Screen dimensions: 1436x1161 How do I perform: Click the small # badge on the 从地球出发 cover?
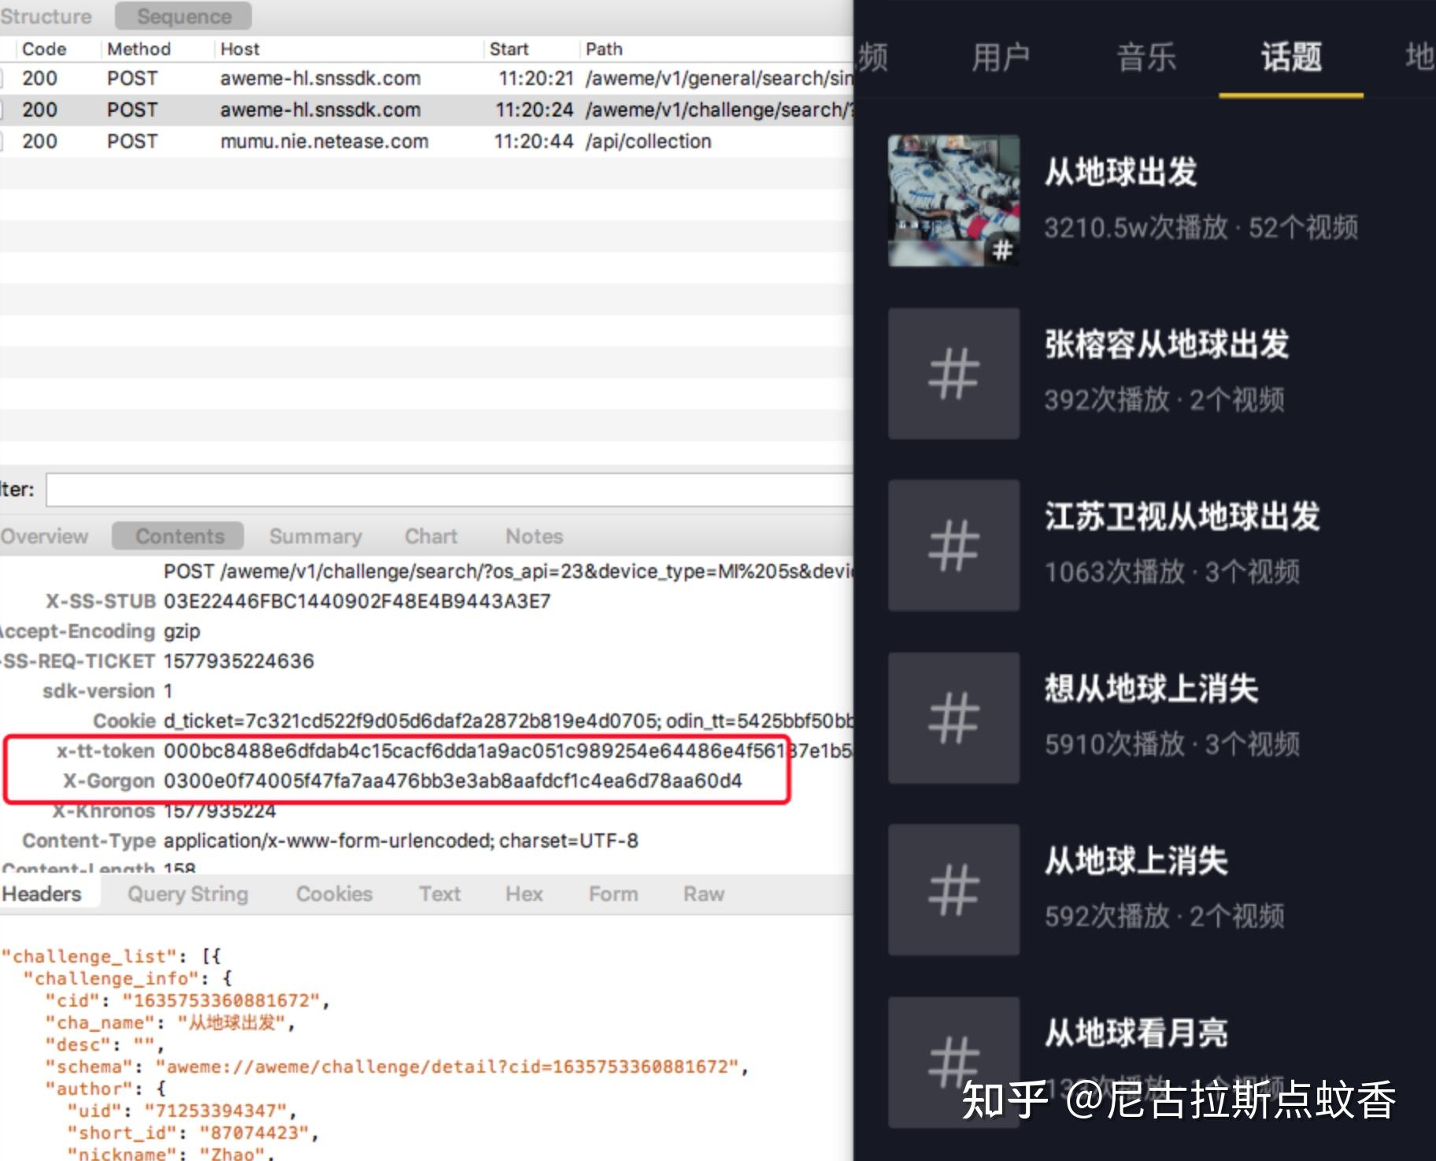(x=1001, y=250)
